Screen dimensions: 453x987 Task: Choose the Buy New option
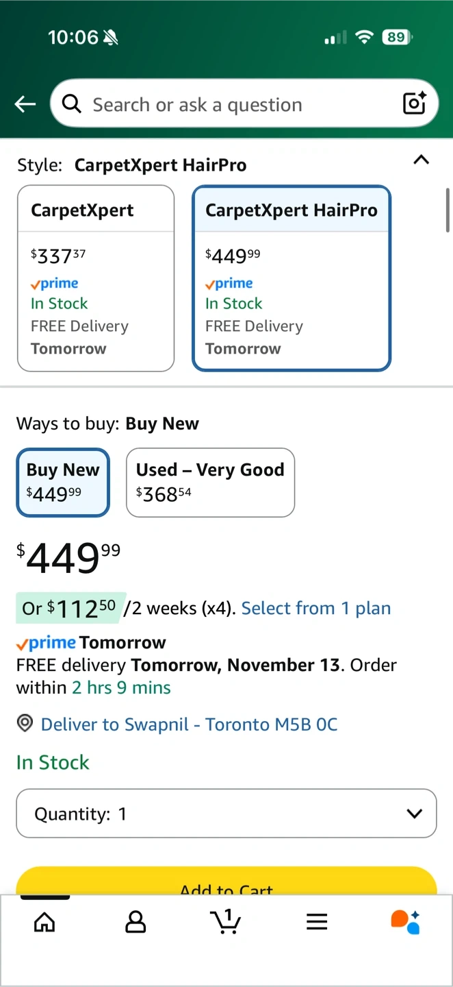coord(63,482)
